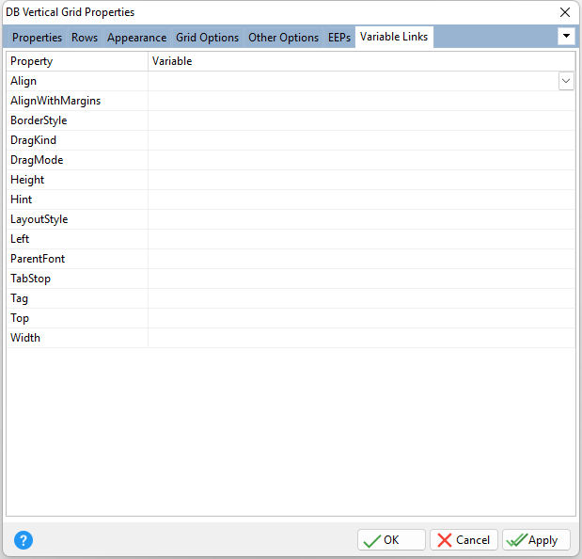Click the variable cell for BorderStyle
The image size is (582, 559).
pyautogui.click(x=362, y=120)
